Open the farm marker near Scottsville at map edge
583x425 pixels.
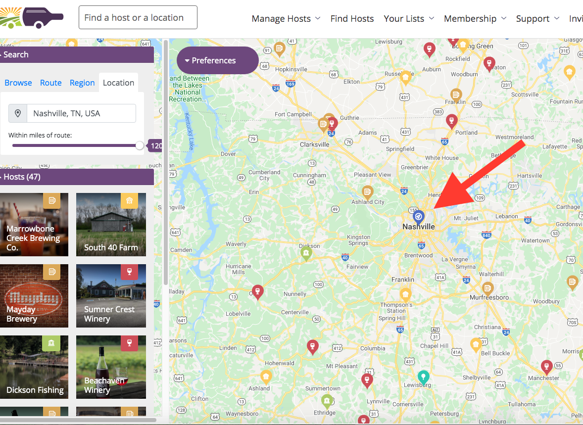click(x=569, y=72)
